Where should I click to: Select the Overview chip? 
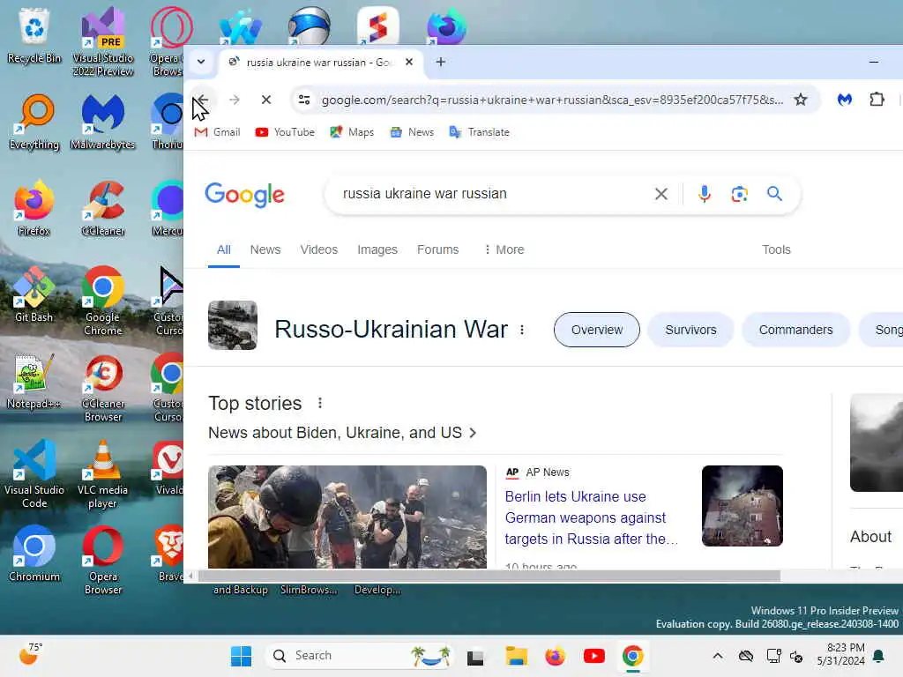(x=597, y=330)
